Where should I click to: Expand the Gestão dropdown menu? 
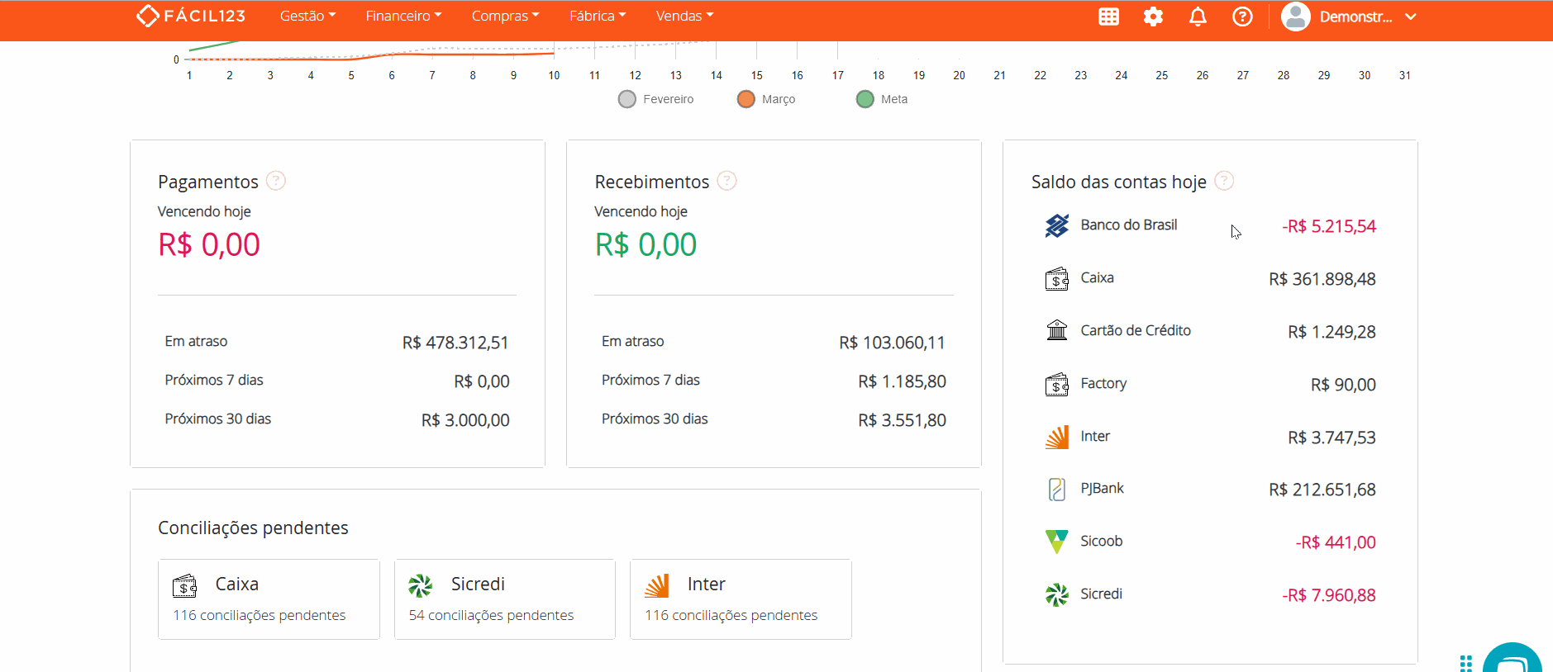click(x=307, y=16)
